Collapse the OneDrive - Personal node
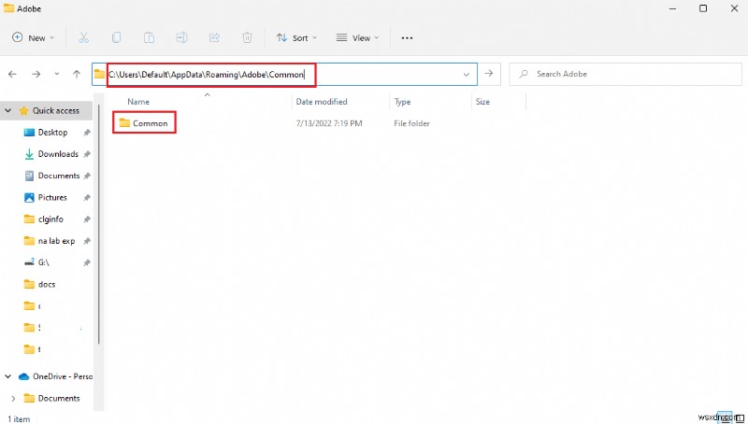Image resolution: width=748 pixels, height=424 pixels. [8, 376]
